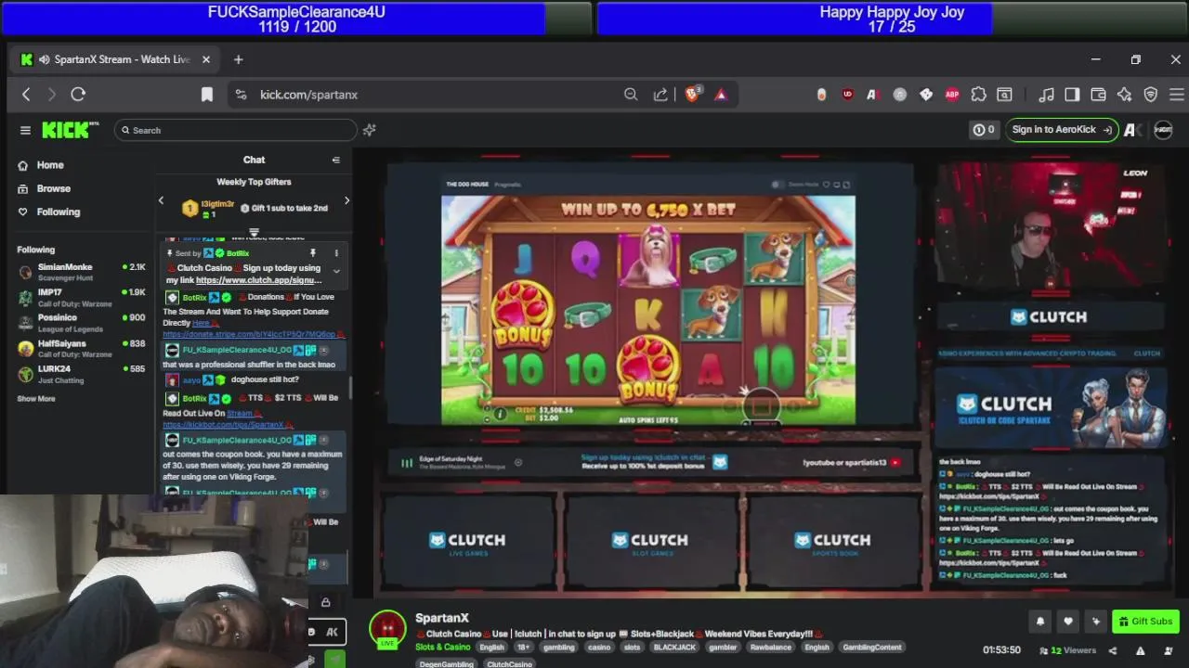Close the SpartanX Stream tab
The width and height of the screenshot is (1189, 668).
[206, 59]
